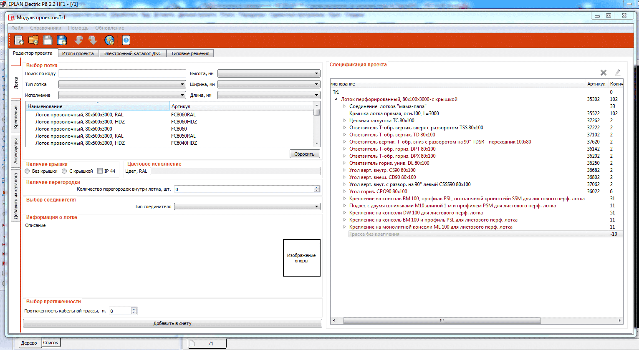639x350 pixels.
Task: Open the 'Обновление' menu
Action: 109,28
